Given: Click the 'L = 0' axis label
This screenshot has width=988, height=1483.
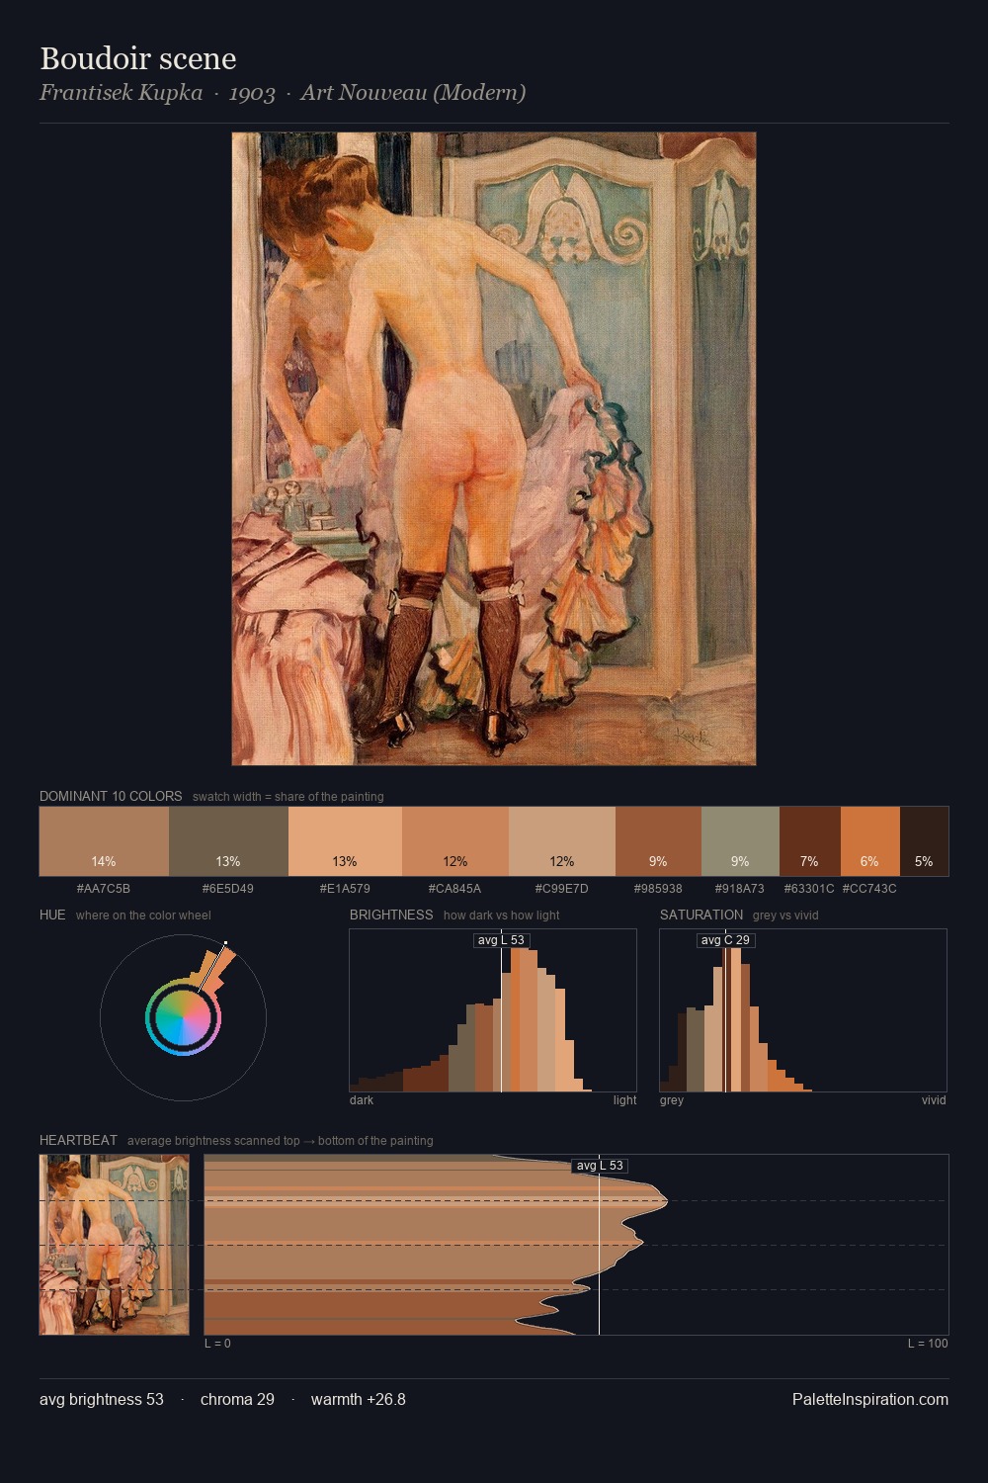Looking at the screenshot, I should (217, 1344).
